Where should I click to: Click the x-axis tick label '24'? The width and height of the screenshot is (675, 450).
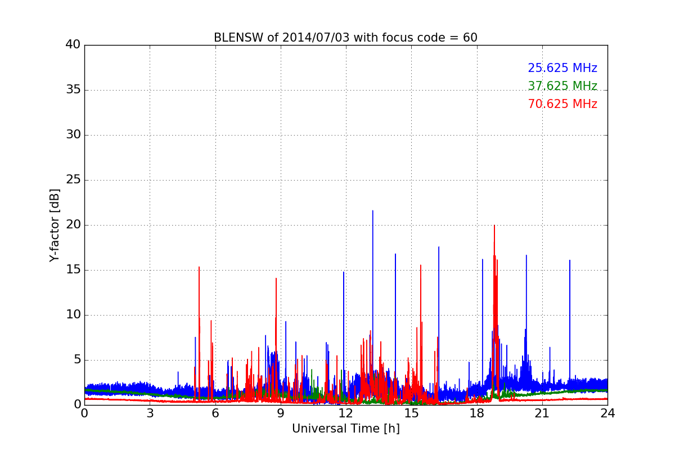coord(607,413)
